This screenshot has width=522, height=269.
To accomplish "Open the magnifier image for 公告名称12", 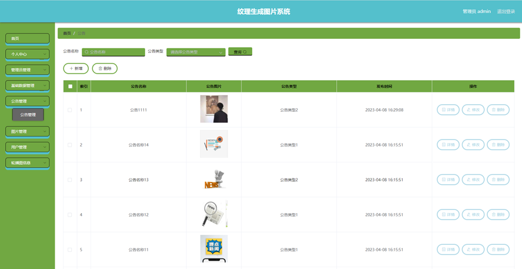I will pos(214,214).
